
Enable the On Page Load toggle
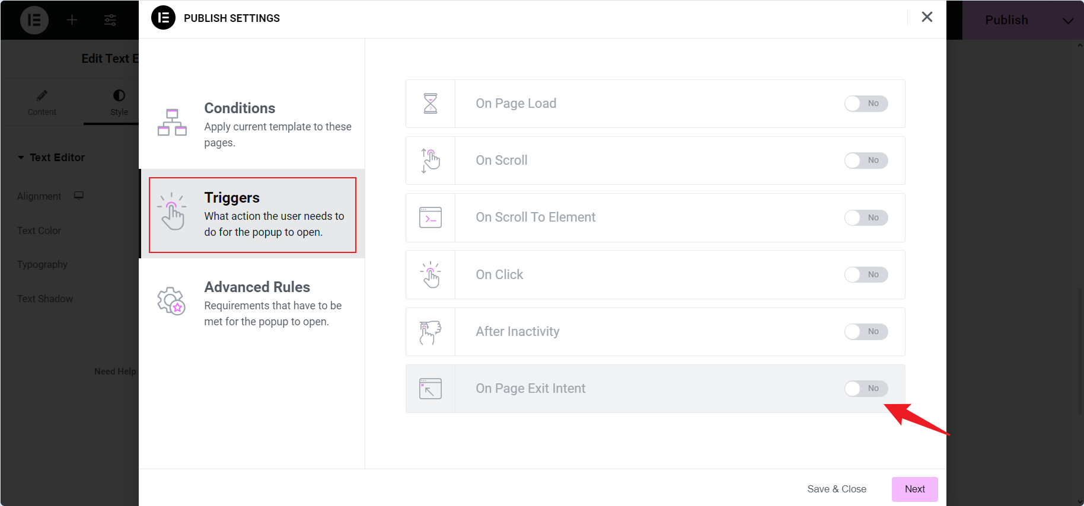[866, 104]
